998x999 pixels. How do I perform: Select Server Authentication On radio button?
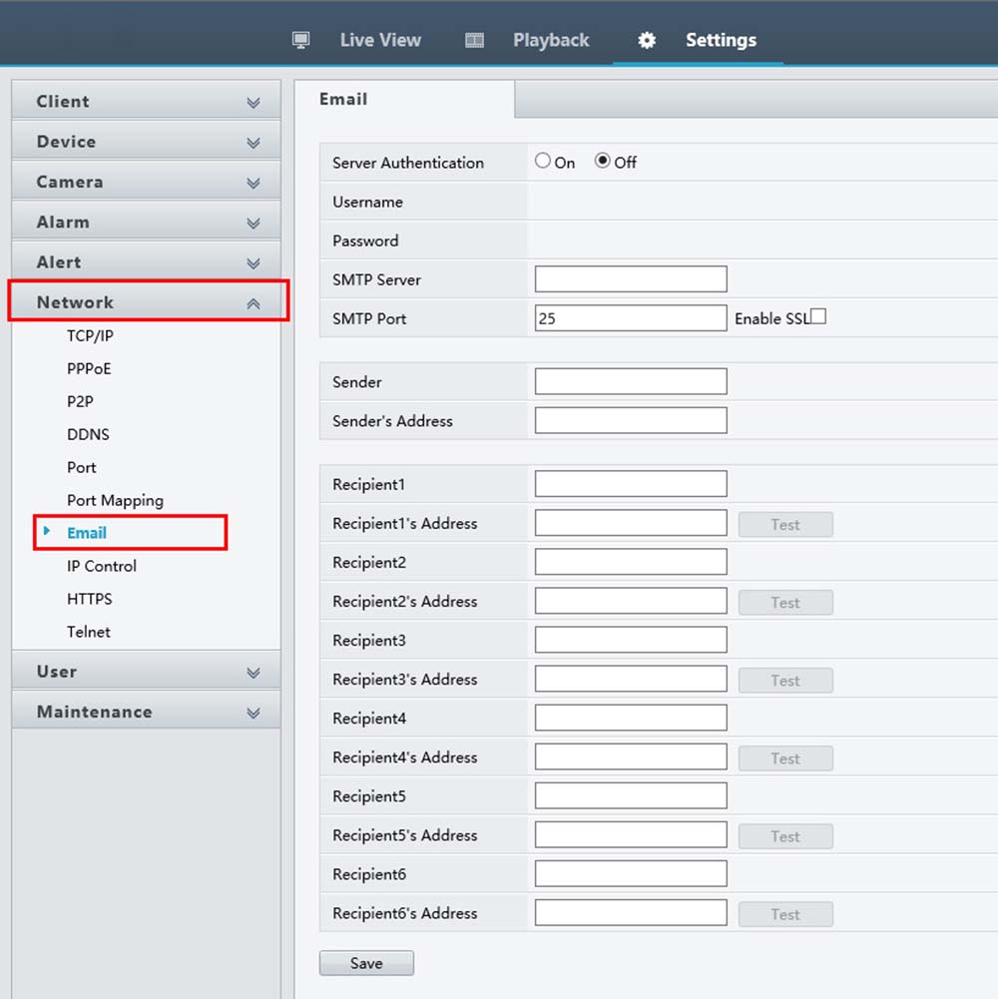pos(542,161)
